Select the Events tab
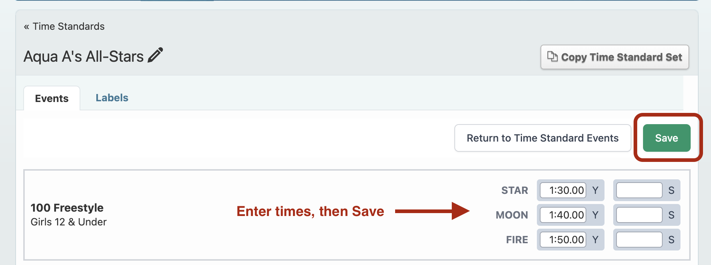The width and height of the screenshot is (711, 265). click(52, 98)
